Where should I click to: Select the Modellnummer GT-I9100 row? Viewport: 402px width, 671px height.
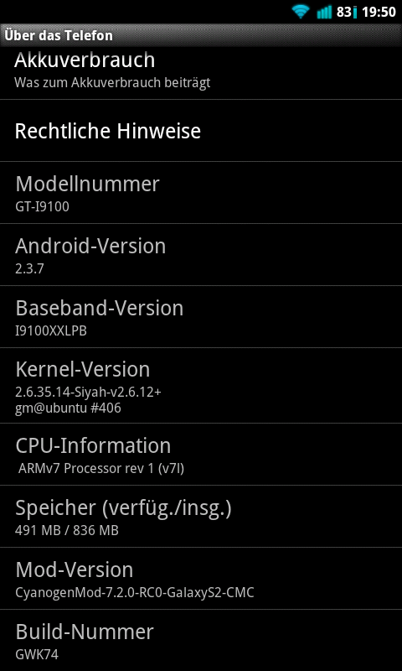tap(201, 193)
